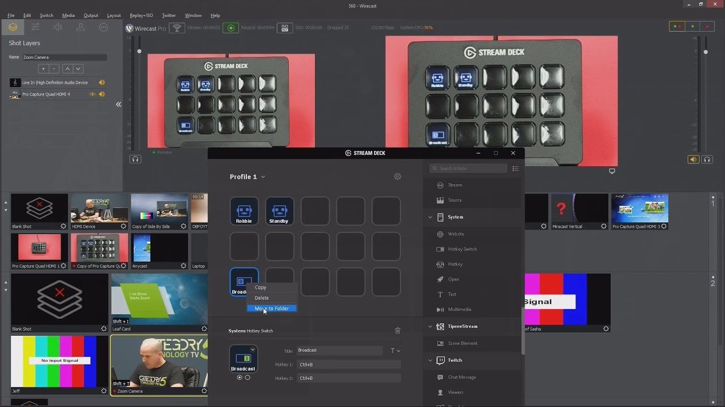
Task: Mute Line In audio device layer
Action: (x=102, y=83)
